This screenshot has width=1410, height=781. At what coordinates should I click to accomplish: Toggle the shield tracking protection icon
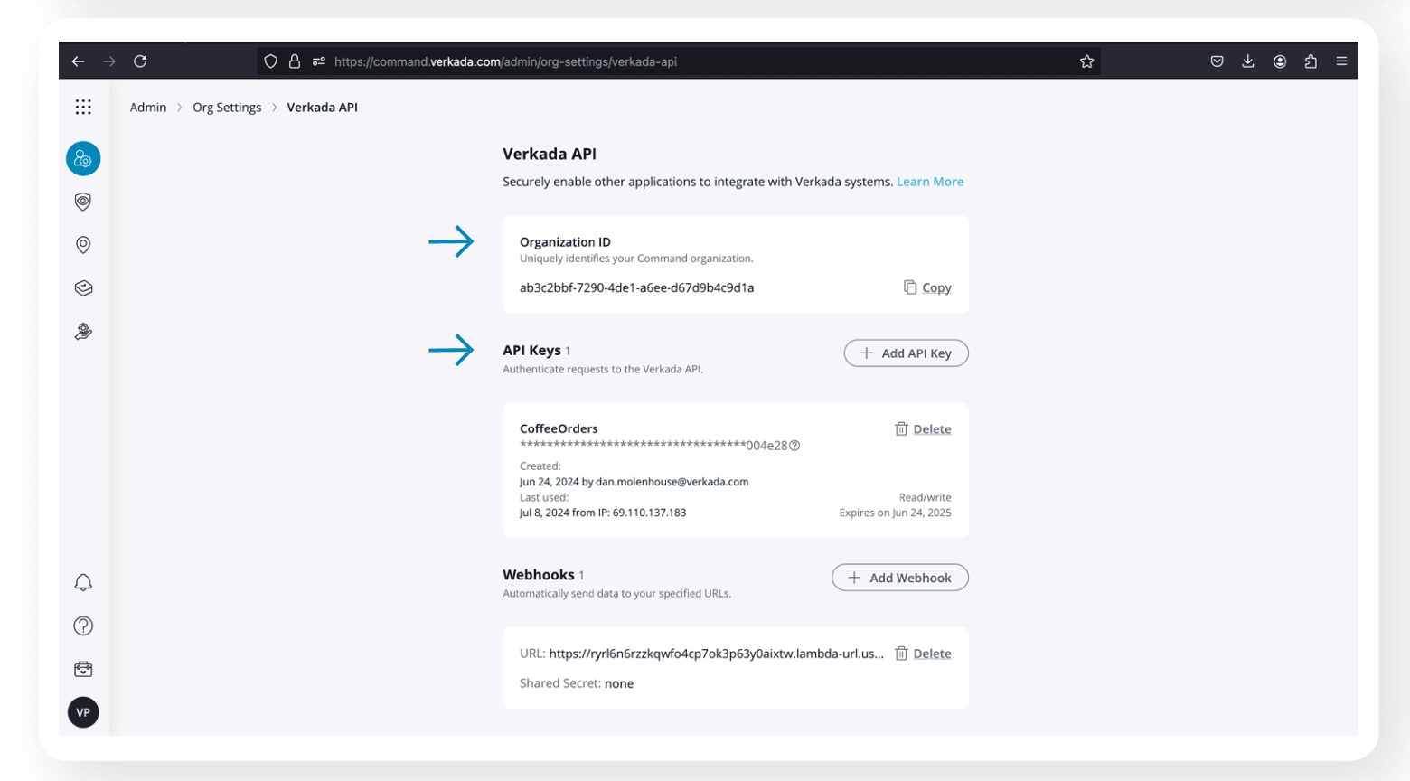tap(271, 61)
